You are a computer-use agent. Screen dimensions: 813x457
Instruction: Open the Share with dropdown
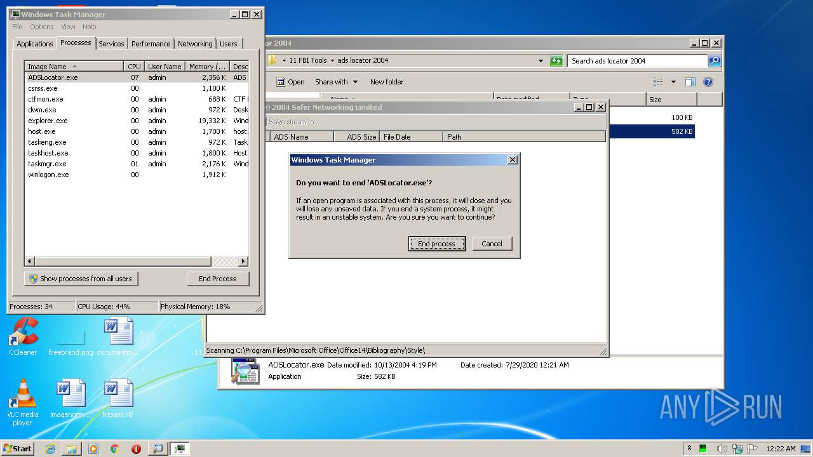click(x=337, y=82)
